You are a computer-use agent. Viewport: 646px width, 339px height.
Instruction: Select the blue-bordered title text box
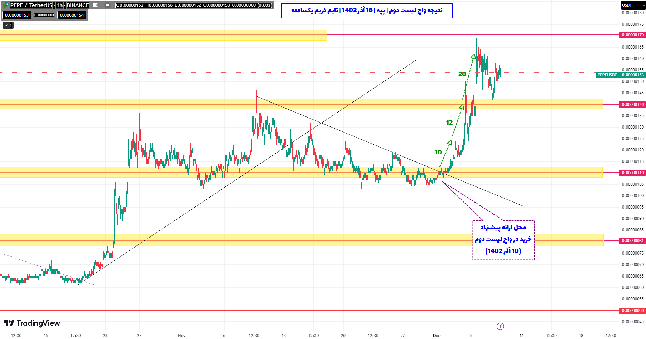click(367, 10)
